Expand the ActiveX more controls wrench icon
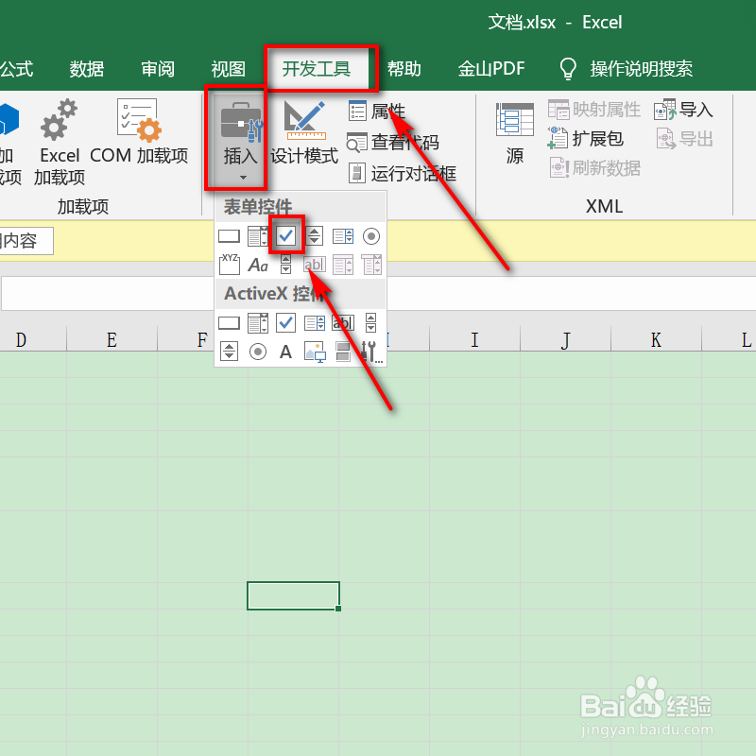756x756 pixels. coord(370,352)
